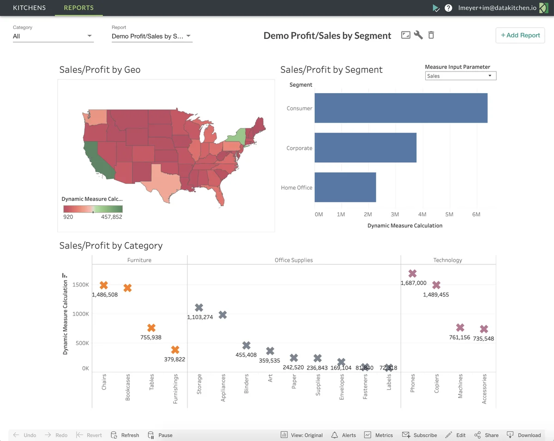Pause automatic dashboard updates
This screenshot has height=441, width=554.
coord(160,435)
